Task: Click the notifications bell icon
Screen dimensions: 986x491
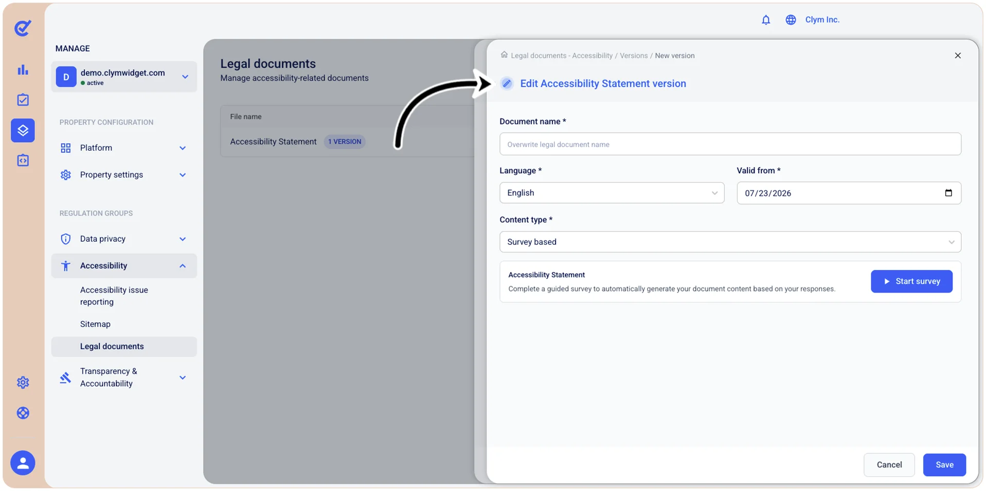Action: [765, 20]
